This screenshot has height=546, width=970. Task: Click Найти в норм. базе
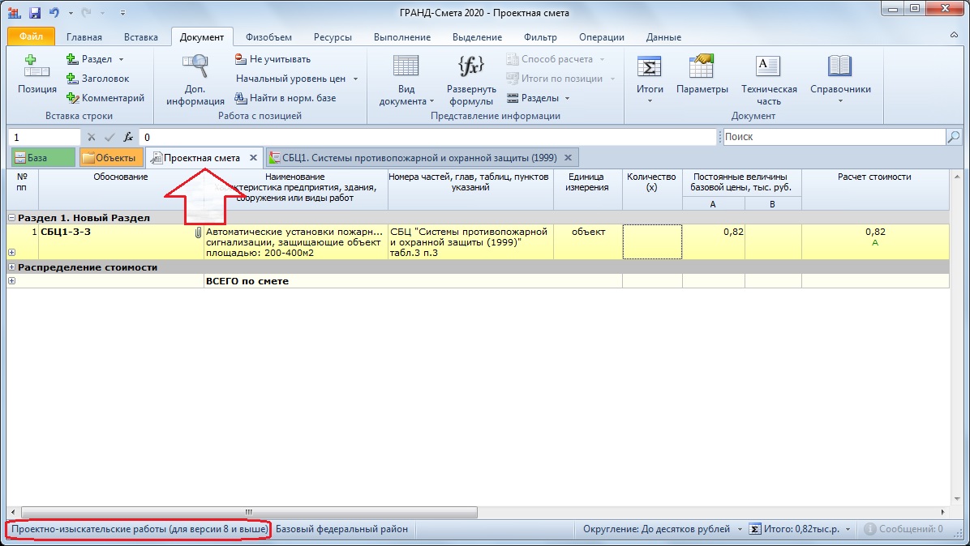285,97
